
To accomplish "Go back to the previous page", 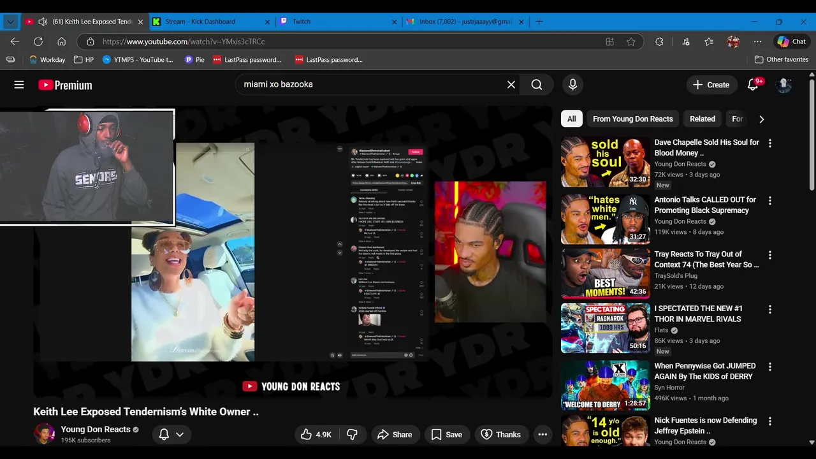I will point(15,41).
